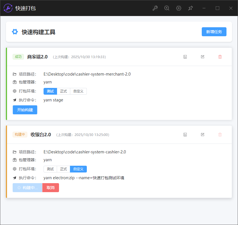Pin the window with the pushpin icon

(x=191, y=8)
